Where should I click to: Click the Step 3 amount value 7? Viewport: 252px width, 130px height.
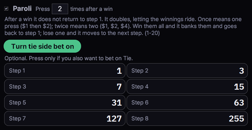pyautogui.click(x=119, y=87)
